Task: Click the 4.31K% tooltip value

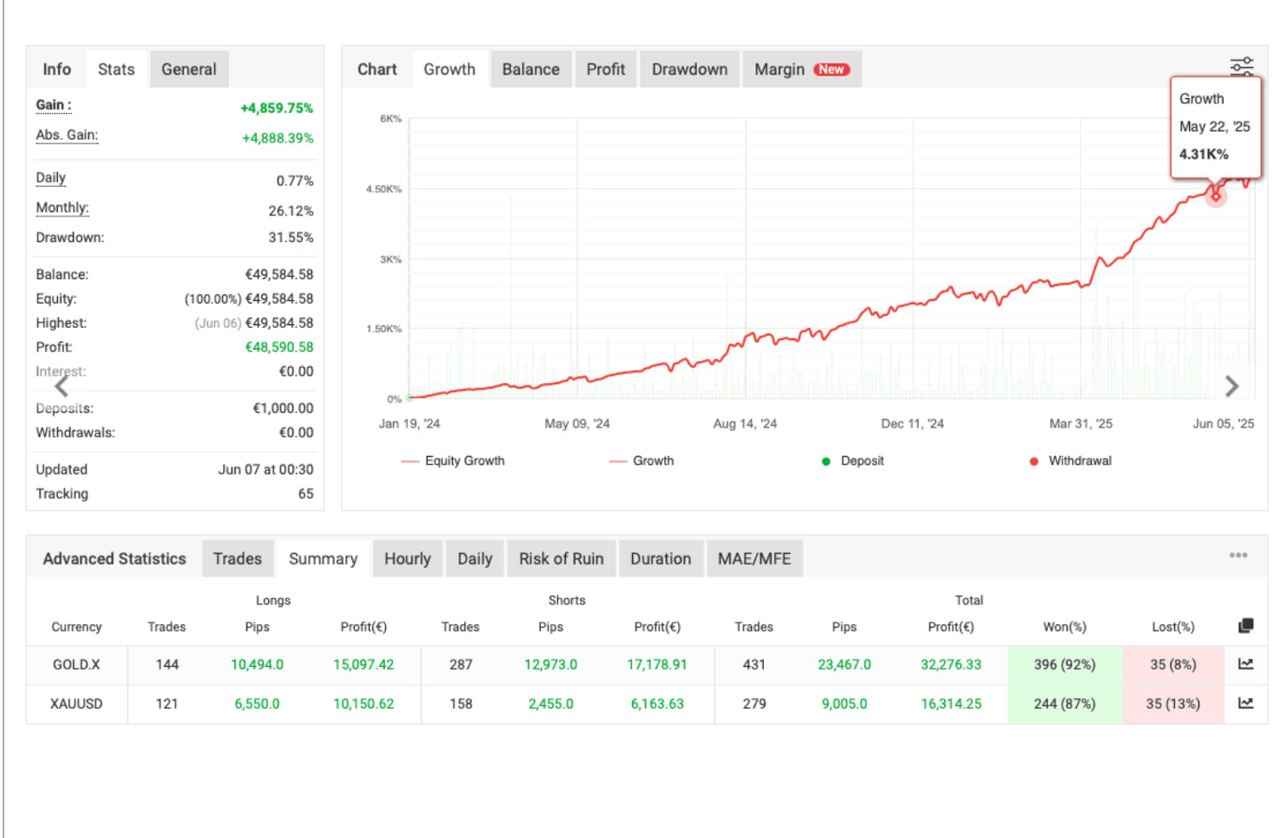Action: 1203,154
